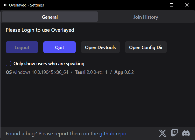The image size is (195, 140).
Task: Click the Open Devtools button
Action: click(100, 47)
